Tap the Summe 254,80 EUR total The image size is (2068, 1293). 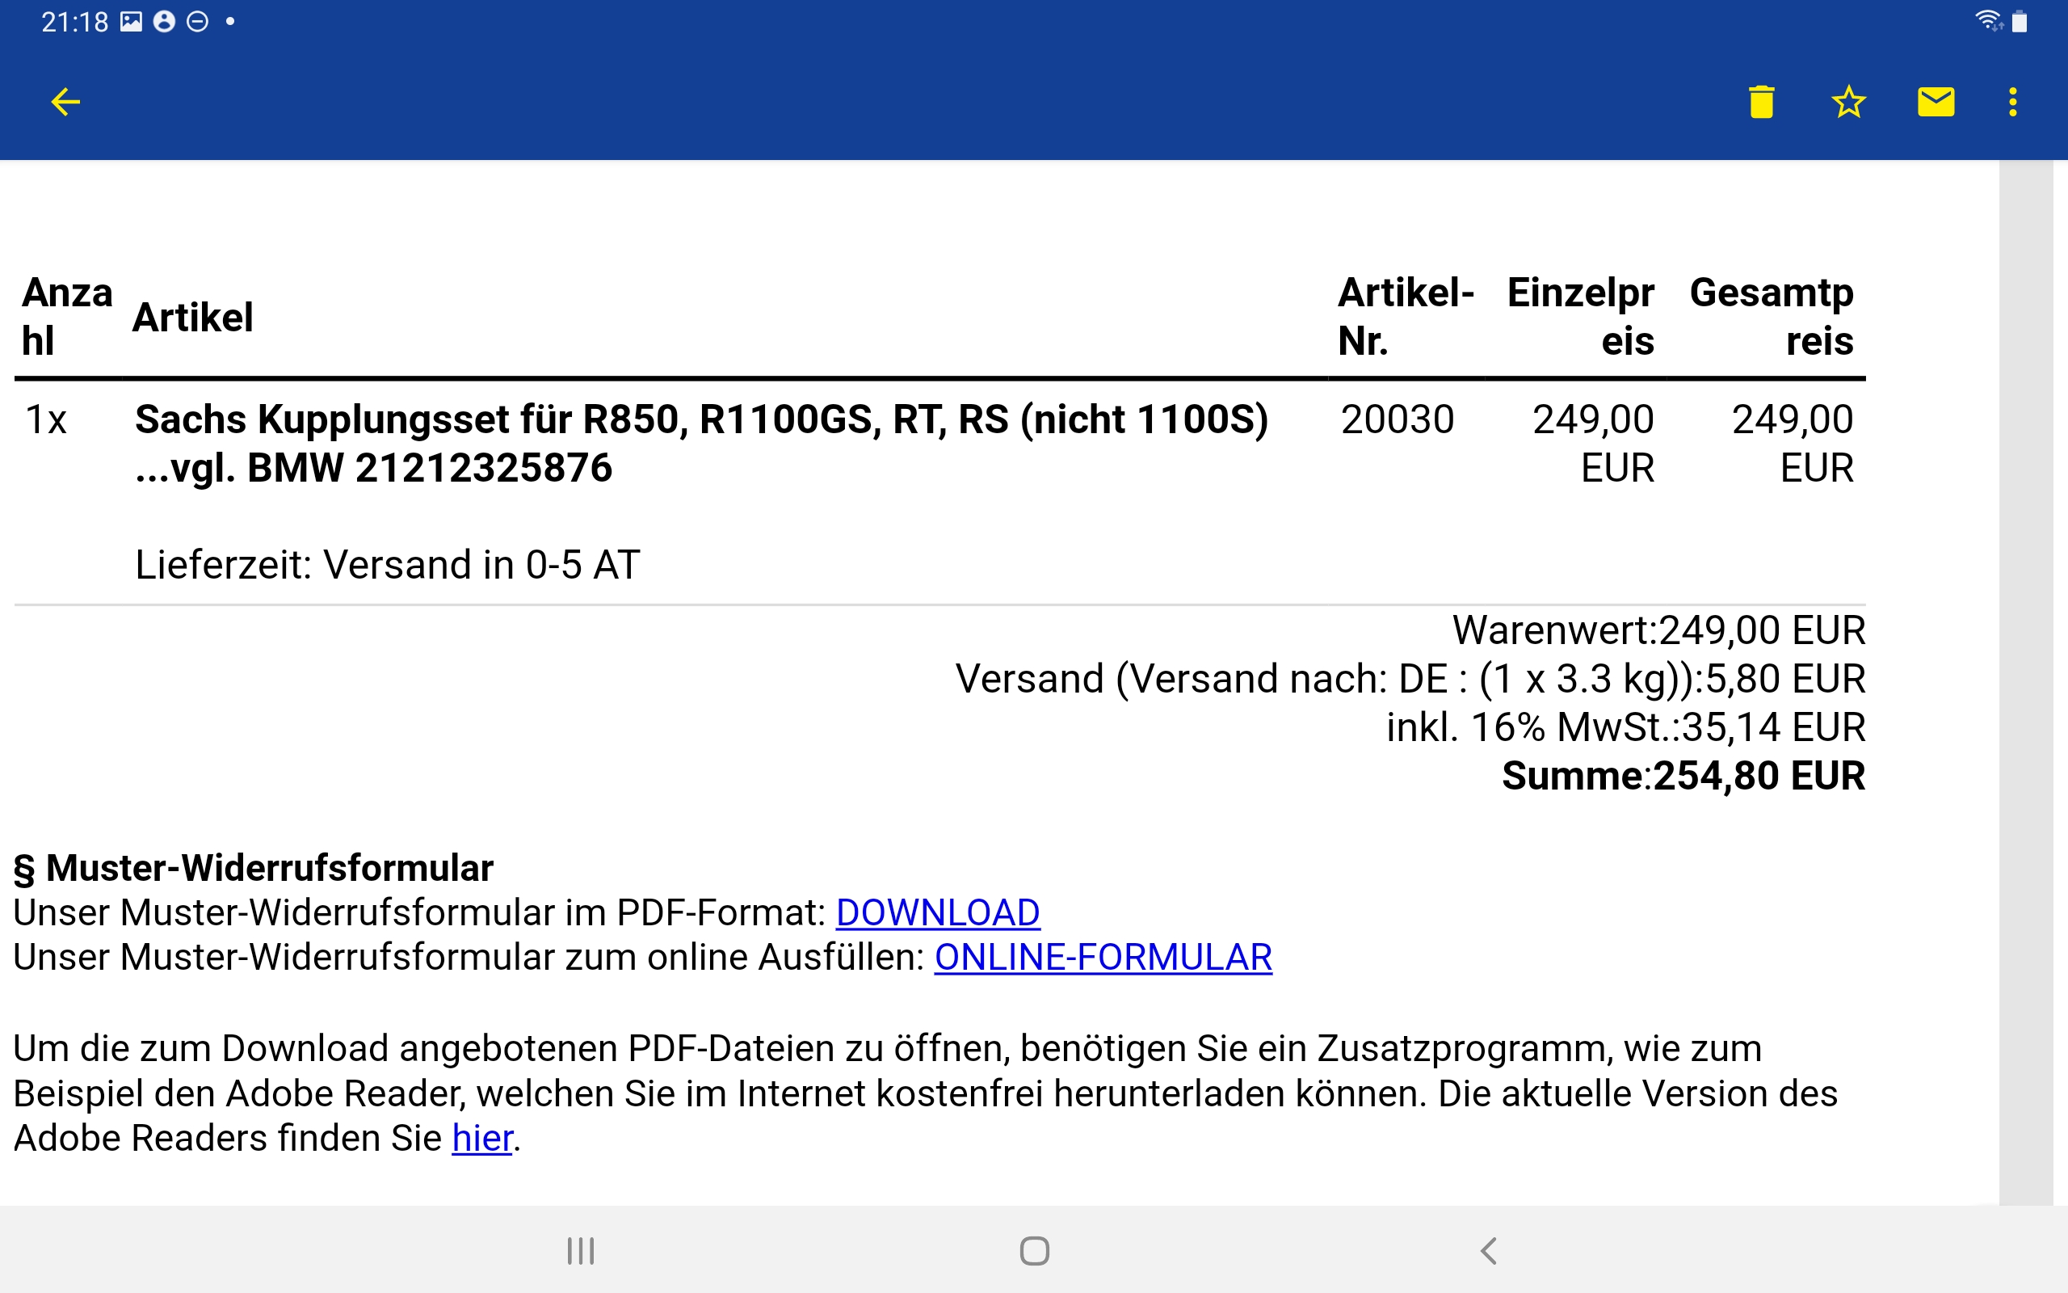click(1683, 777)
